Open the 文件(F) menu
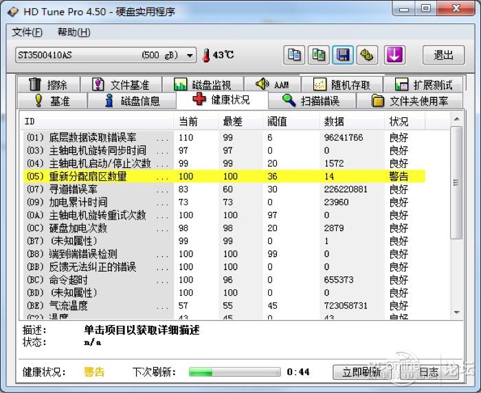 coord(27,32)
